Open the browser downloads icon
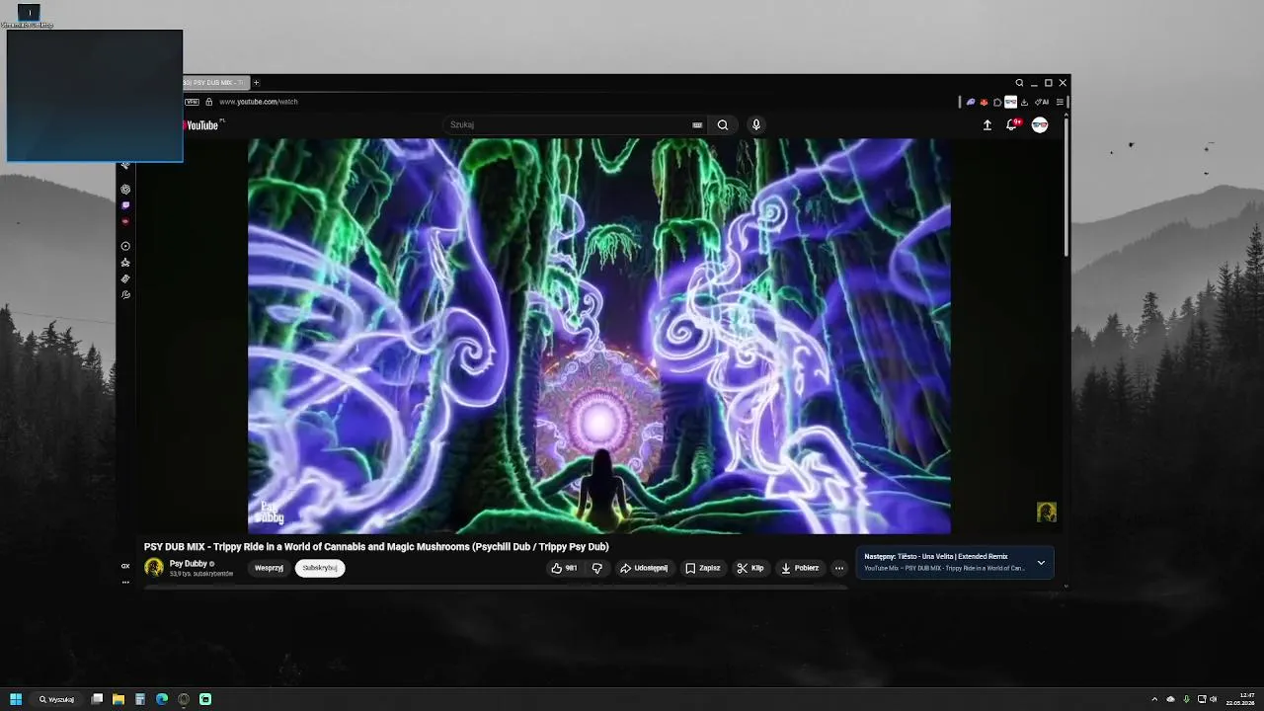 1024,102
